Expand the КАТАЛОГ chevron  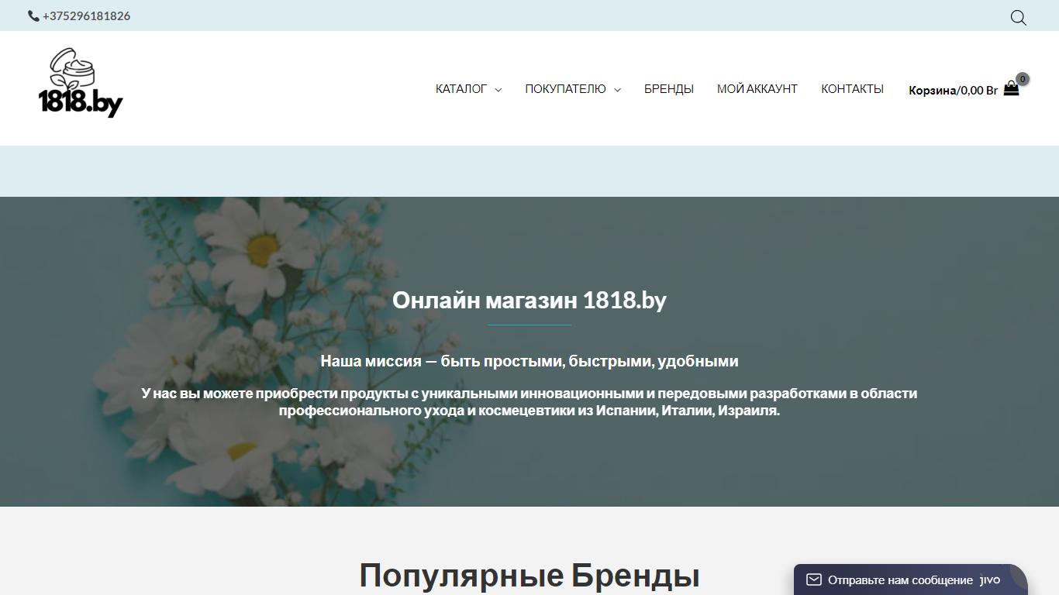[x=498, y=90]
